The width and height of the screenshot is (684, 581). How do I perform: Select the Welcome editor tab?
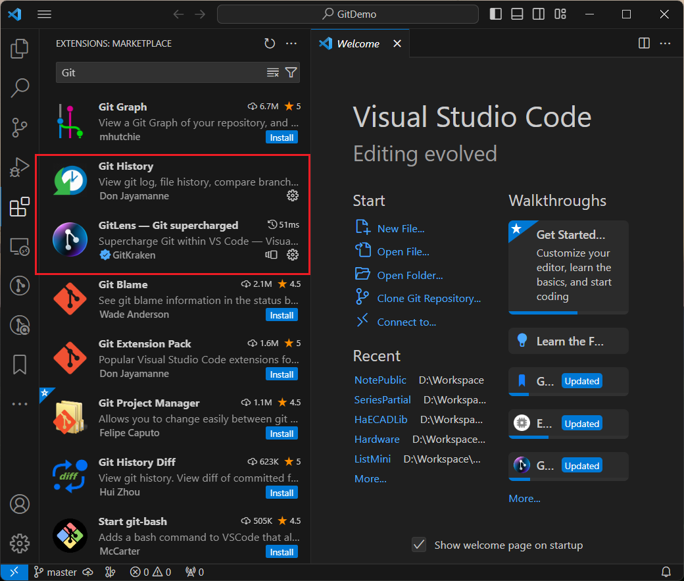tap(360, 43)
